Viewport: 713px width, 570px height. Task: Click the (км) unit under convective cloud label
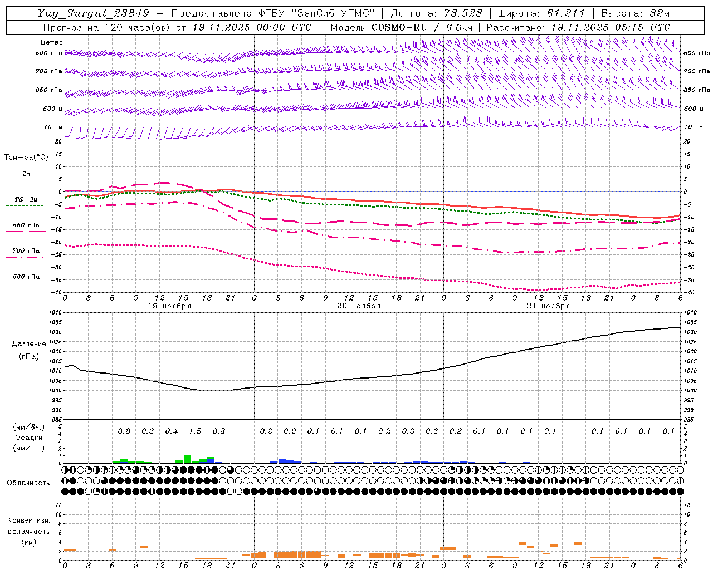click(28, 542)
